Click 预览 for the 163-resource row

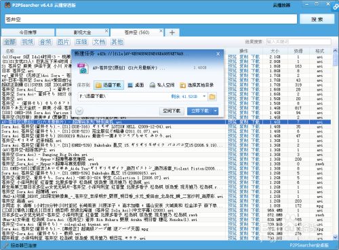[x=232, y=66]
